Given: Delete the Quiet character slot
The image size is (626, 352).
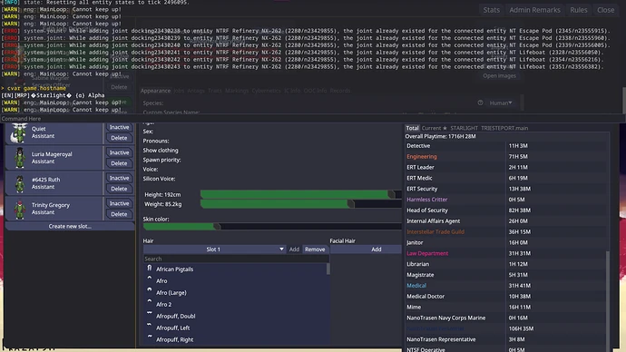Looking at the screenshot, I should point(119,138).
